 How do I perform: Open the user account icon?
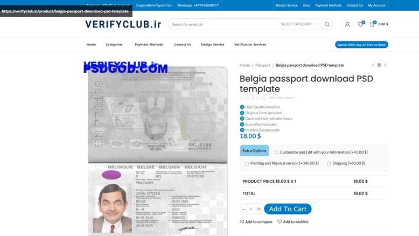347,24
